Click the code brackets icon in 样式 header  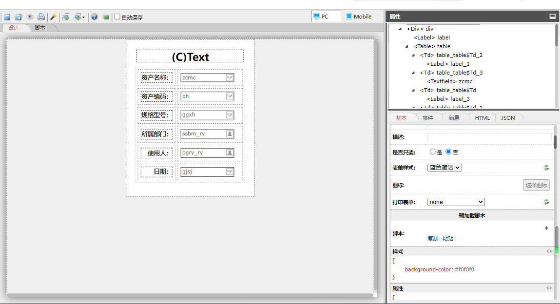(549, 251)
